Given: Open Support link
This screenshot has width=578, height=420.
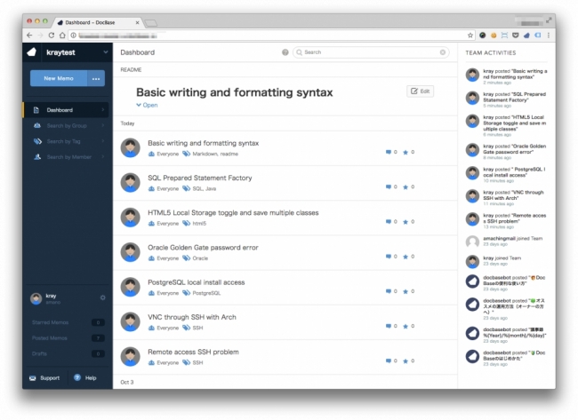Looking at the screenshot, I should (45, 378).
